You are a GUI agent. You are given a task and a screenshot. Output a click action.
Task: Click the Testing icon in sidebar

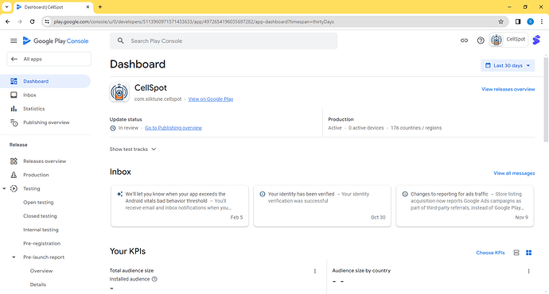click(14, 188)
